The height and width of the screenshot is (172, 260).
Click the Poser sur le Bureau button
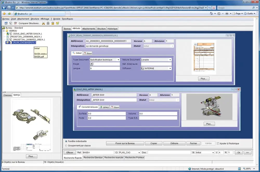(x=125, y=143)
